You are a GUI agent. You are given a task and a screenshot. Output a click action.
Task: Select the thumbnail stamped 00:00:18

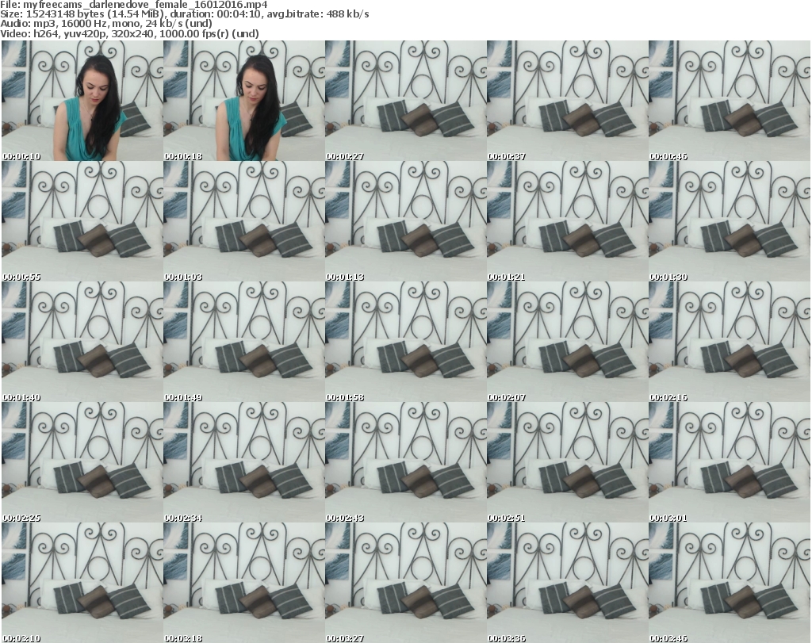coord(243,101)
